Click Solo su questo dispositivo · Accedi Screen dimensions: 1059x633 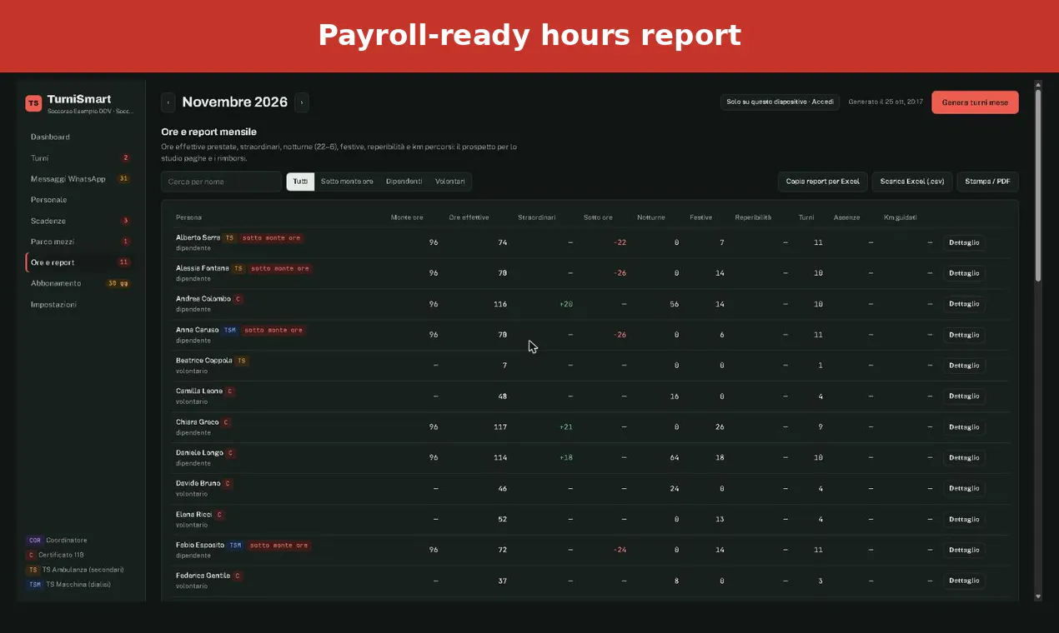(x=780, y=102)
